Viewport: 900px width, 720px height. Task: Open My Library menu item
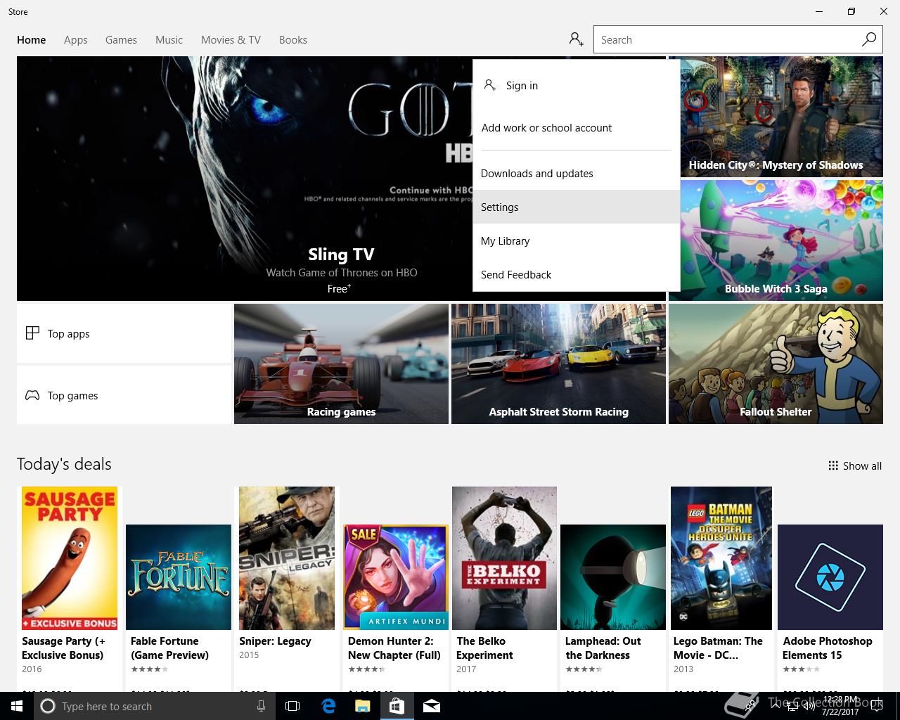coord(577,241)
